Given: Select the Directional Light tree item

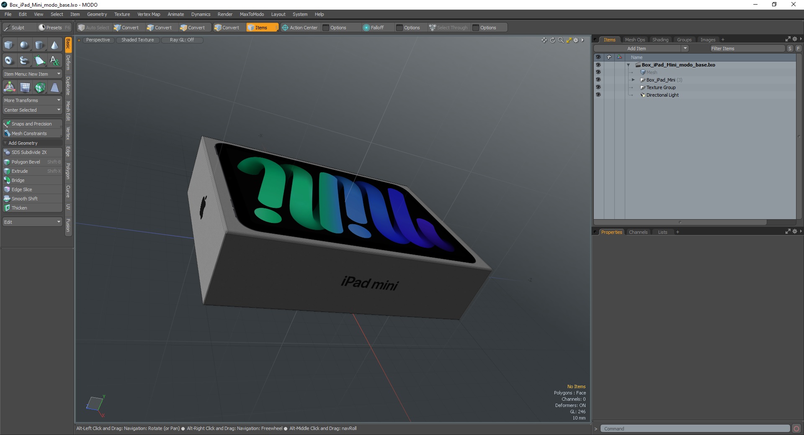Looking at the screenshot, I should point(662,95).
